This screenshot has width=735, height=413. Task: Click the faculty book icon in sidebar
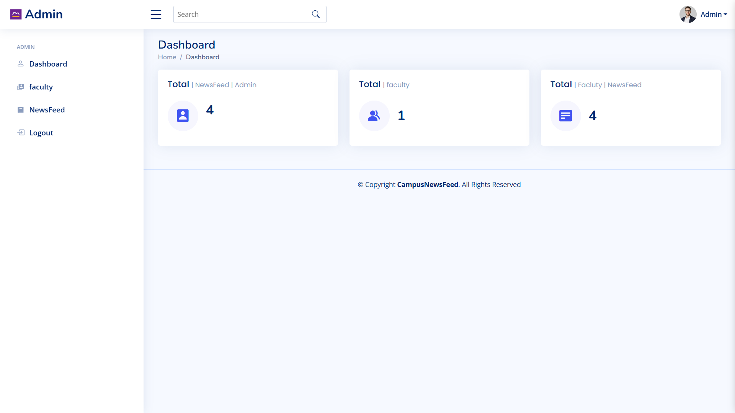pyautogui.click(x=21, y=87)
